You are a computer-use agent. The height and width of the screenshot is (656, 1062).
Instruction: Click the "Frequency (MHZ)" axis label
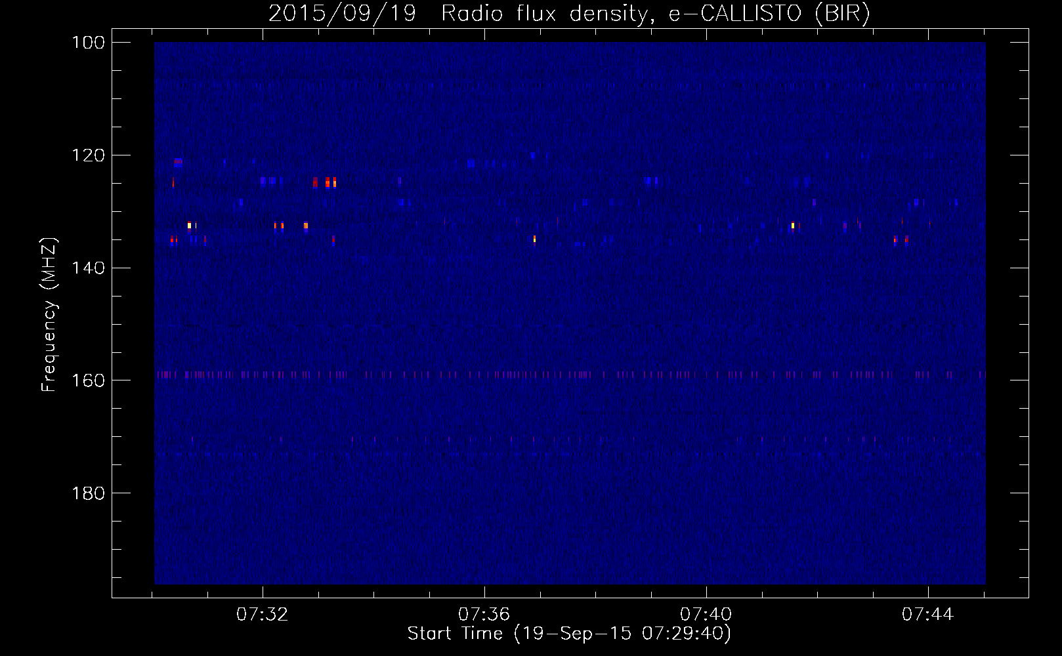click(x=49, y=314)
